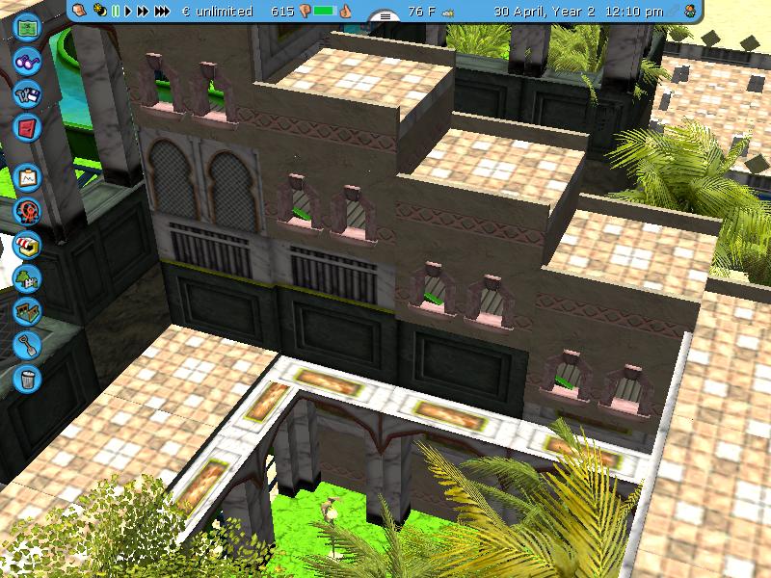Open the file and options disk icon
This screenshot has height=578, width=771.
pyautogui.click(x=27, y=94)
